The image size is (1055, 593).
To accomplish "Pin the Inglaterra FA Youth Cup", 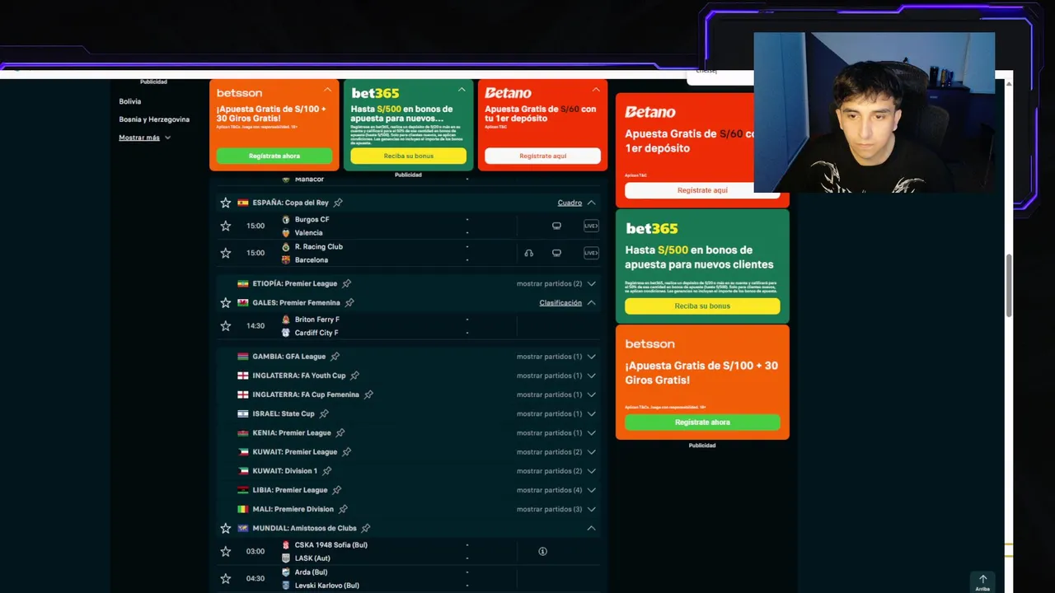I will (x=354, y=376).
